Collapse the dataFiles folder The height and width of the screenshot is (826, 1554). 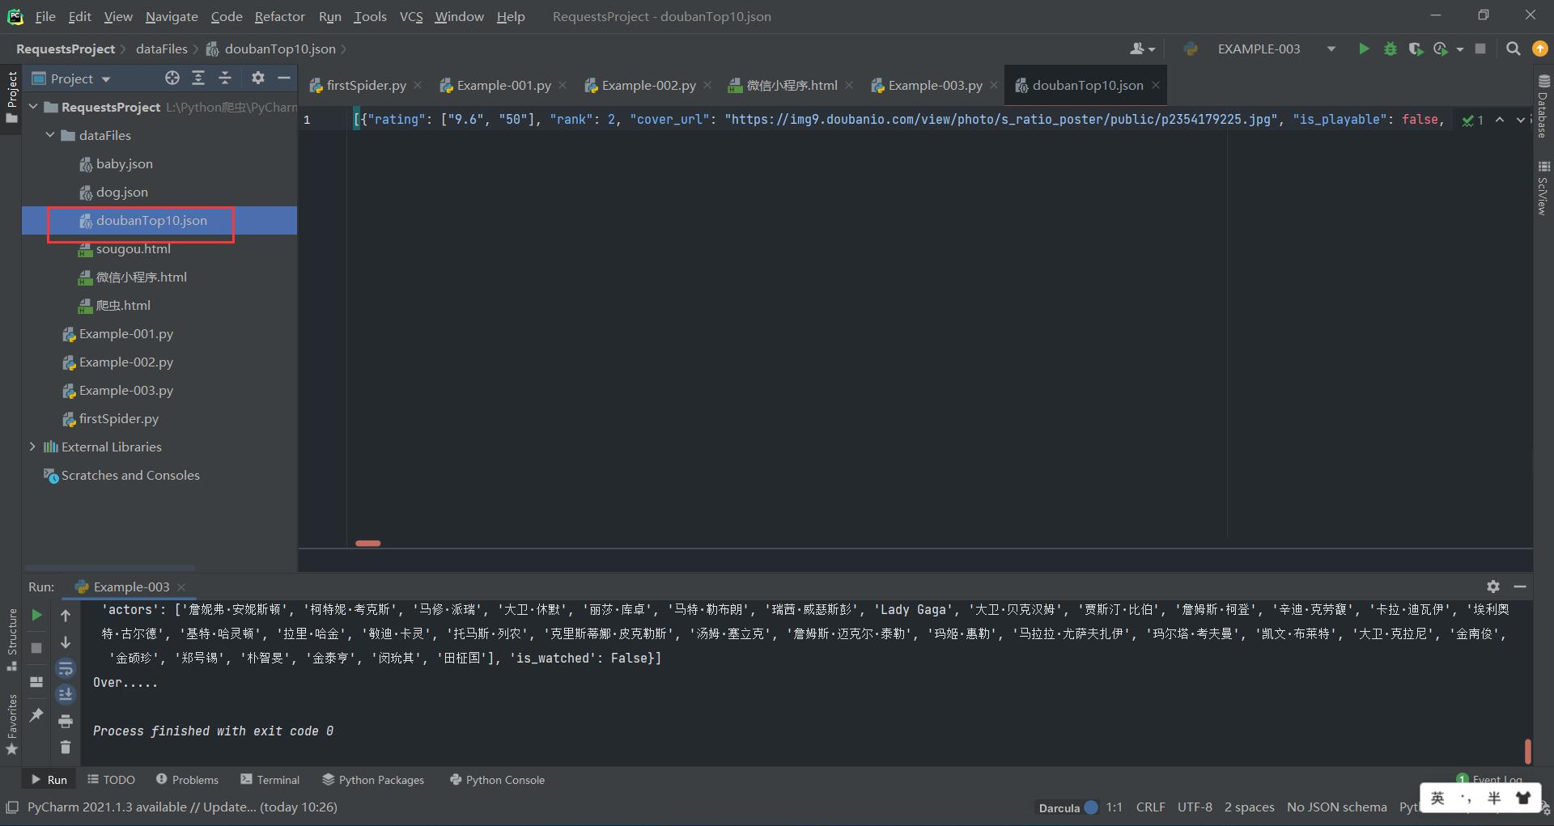tap(50, 135)
